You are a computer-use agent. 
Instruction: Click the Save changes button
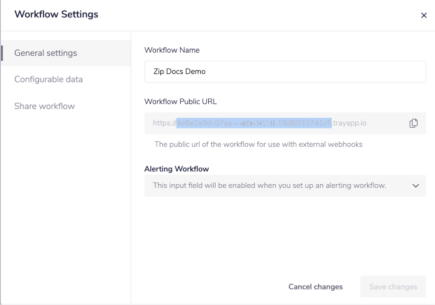coord(393,286)
